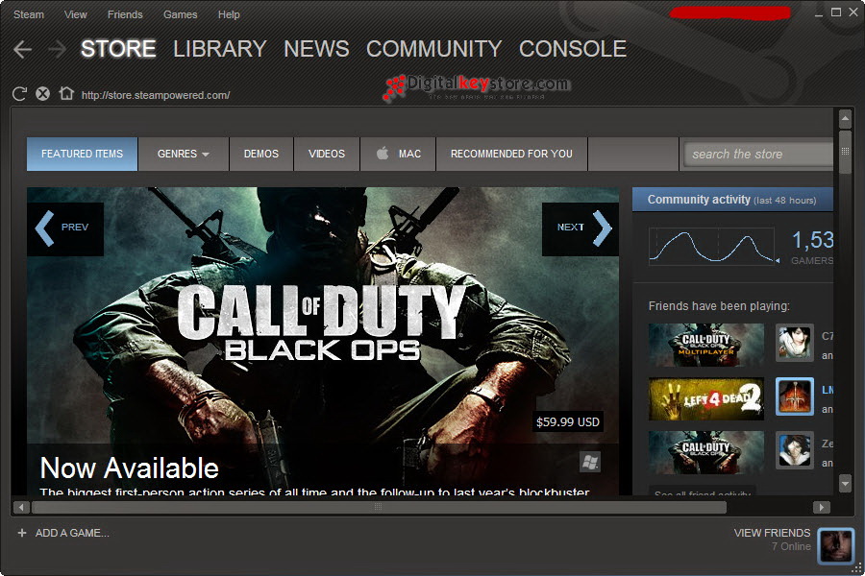The image size is (865, 576).
Task: Click friend avatar beside last Black Ops row
Action: click(795, 450)
